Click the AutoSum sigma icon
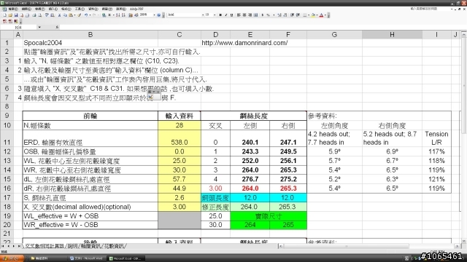The height and width of the screenshot is (262, 467). [x=109, y=15]
